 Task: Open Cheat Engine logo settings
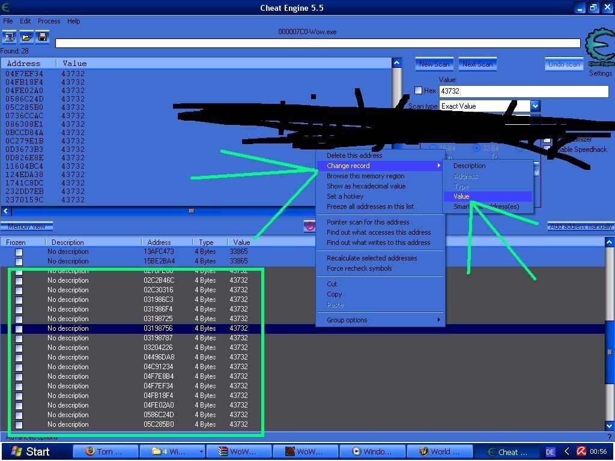pos(599,48)
